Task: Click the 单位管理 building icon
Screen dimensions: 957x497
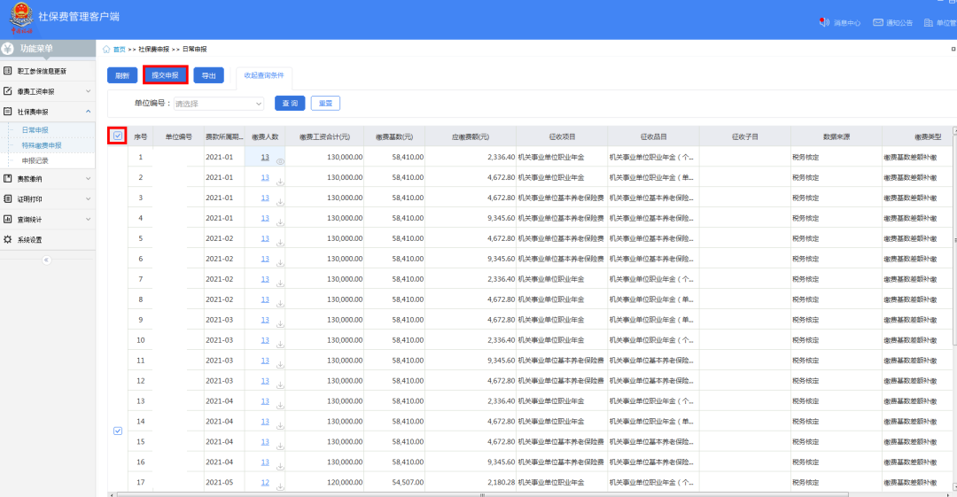Action: (x=929, y=22)
